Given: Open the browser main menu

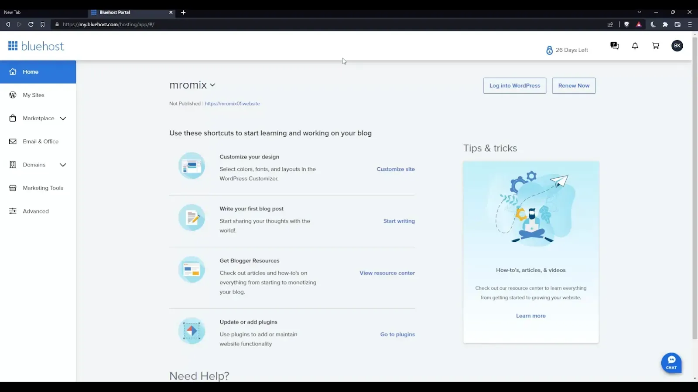Looking at the screenshot, I should (690, 24).
